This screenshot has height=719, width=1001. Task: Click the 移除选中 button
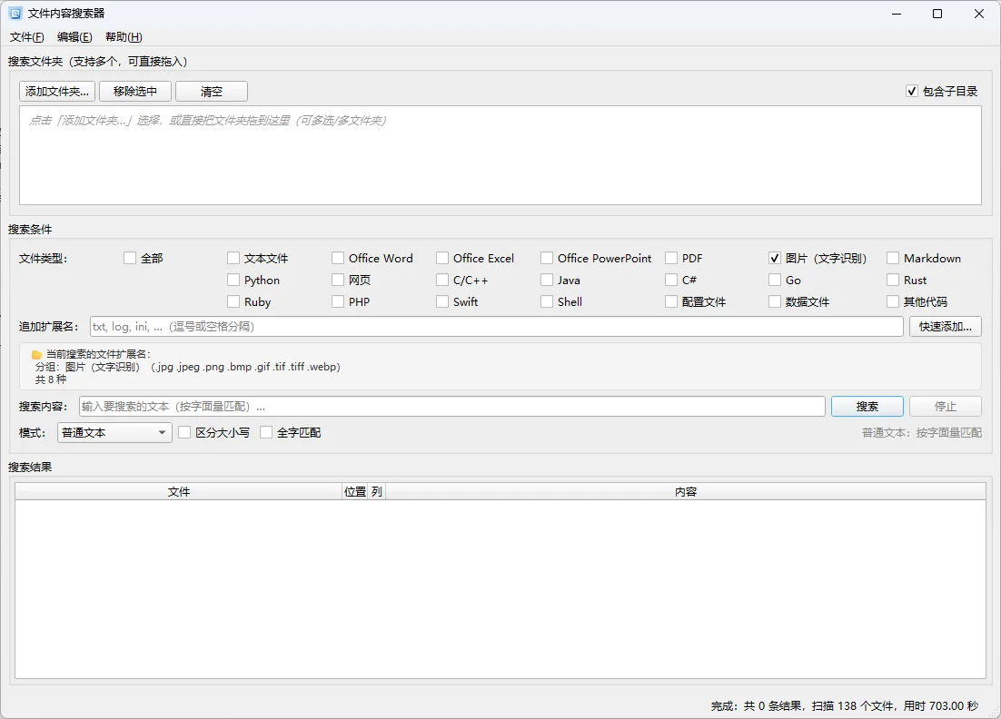pos(135,91)
